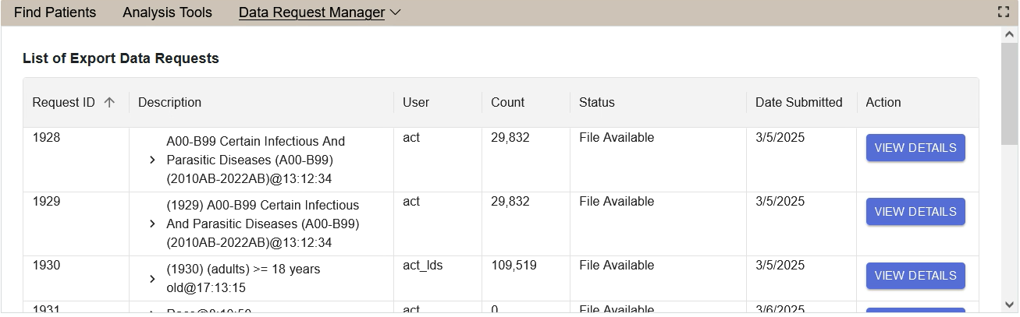Image resolution: width=1020 pixels, height=317 pixels.
Task: Click the vertical scrollbar thumb
Action: [1009, 93]
